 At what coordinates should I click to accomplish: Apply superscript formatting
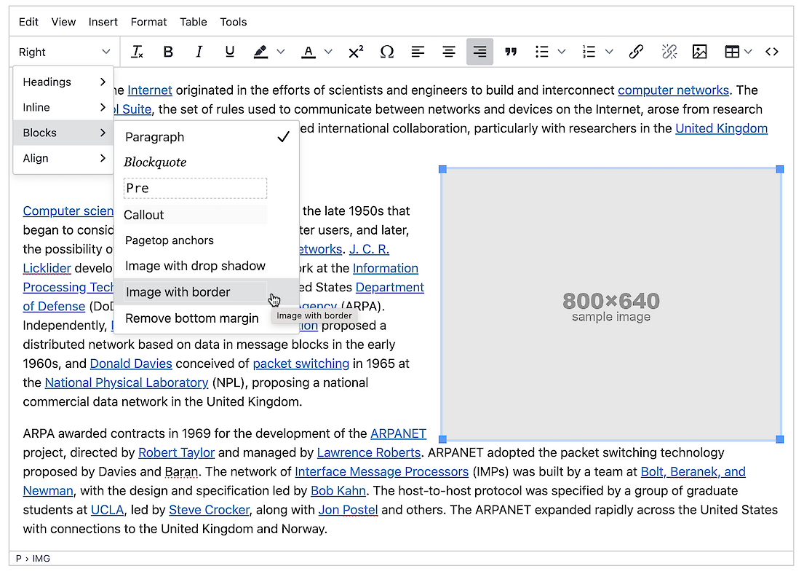(x=356, y=52)
